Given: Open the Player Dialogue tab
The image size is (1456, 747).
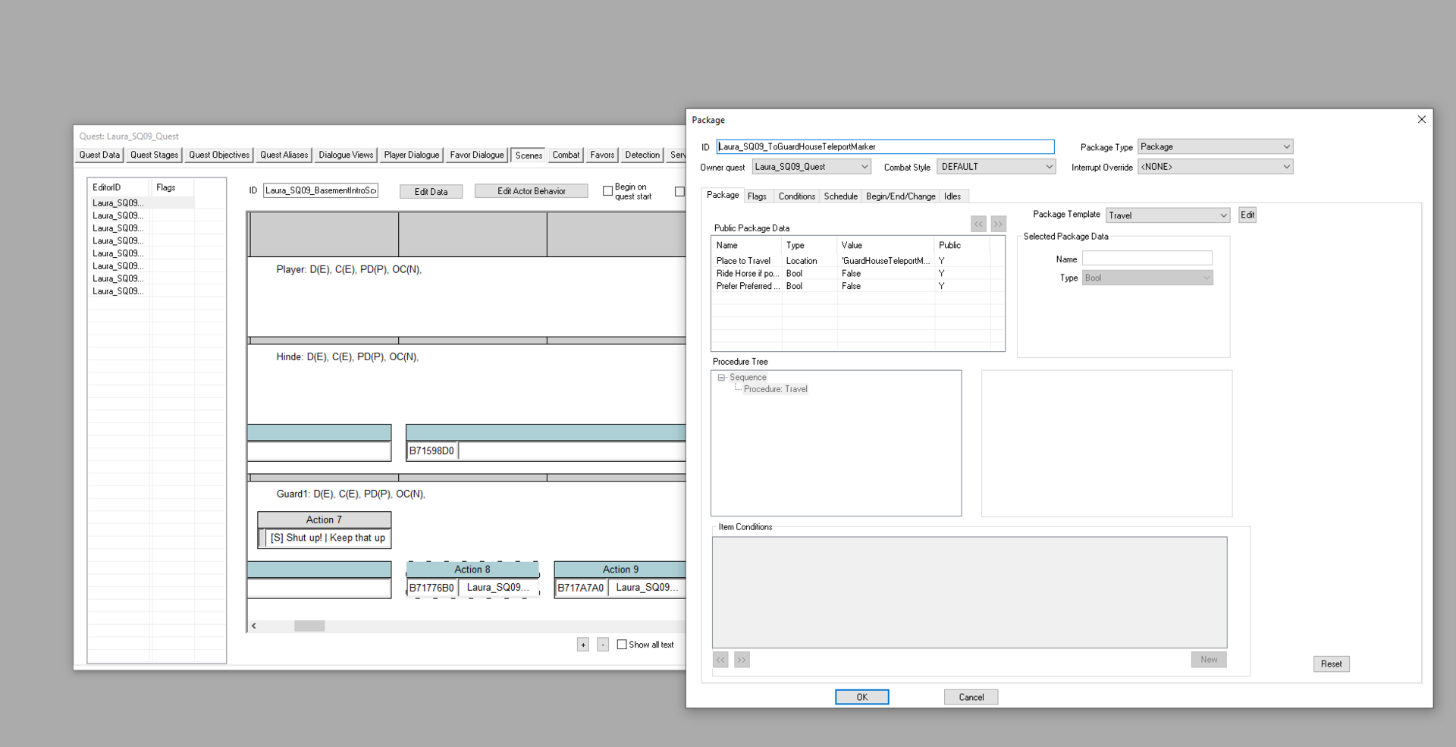Looking at the screenshot, I should (411, 155).
